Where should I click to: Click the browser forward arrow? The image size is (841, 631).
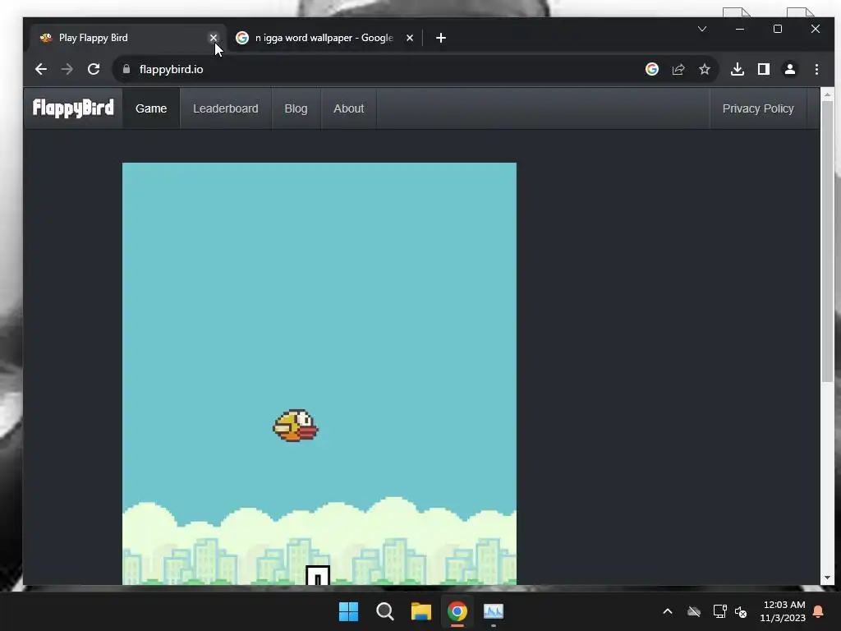click(x=67, y=69)
